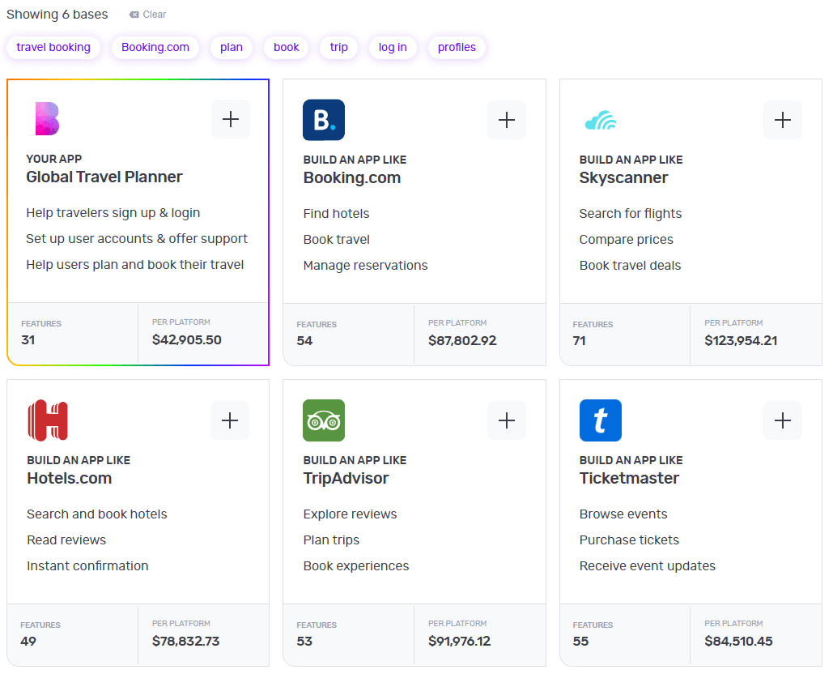Click 'Compare prices' text
Viewport: 833px width, 674px height.
[627, 240]
